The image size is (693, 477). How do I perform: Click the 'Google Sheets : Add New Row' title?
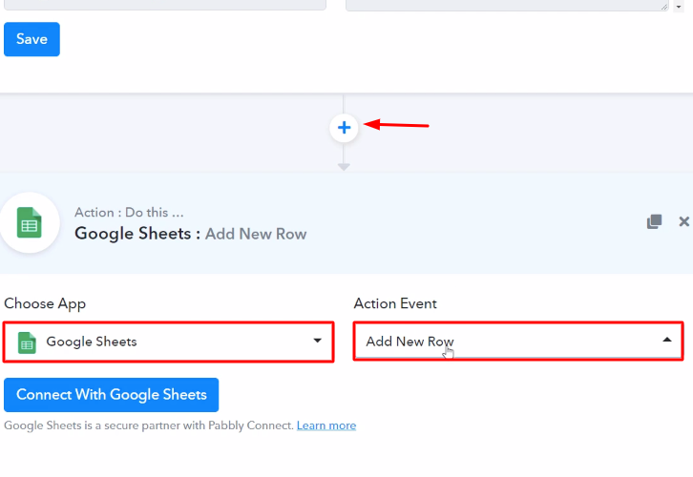click(190, 234)
